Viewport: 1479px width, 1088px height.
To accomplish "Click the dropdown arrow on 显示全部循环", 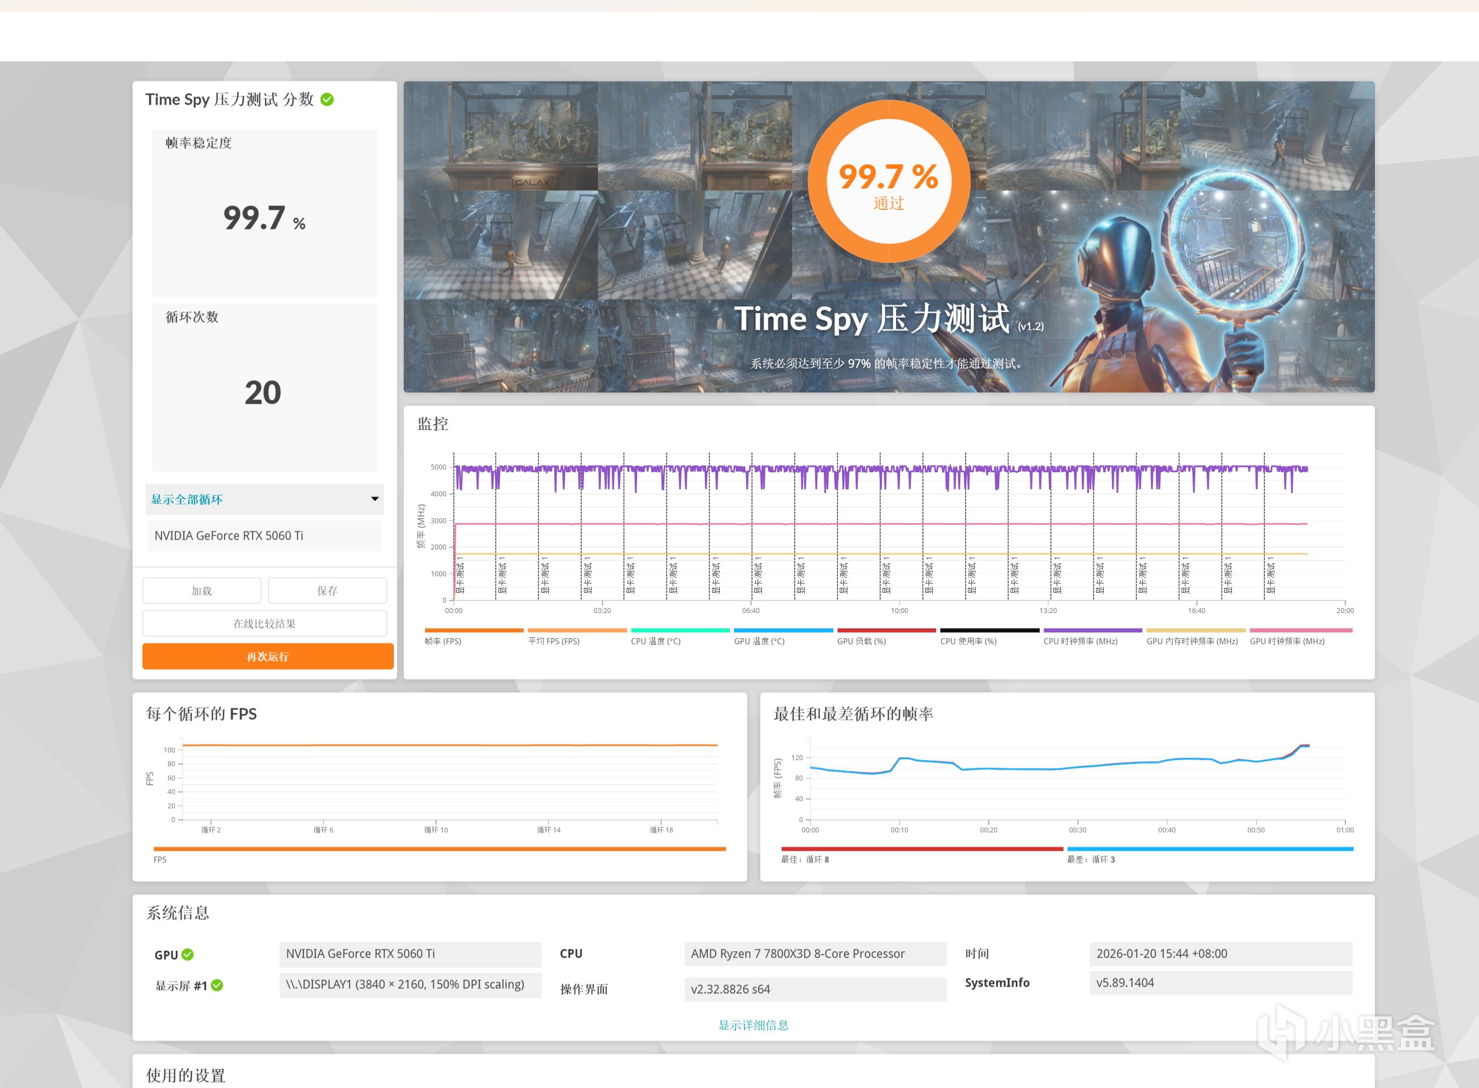I will click(375, 499).
